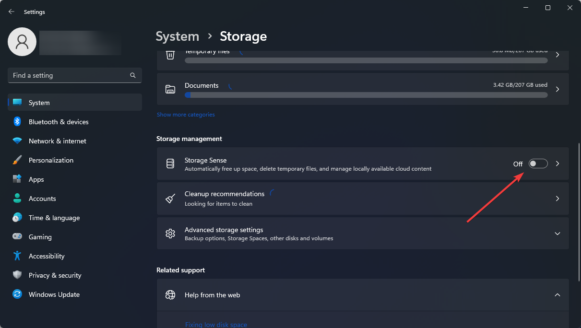Open Time & language settings

pyautogui.click(x=75, y=218)
